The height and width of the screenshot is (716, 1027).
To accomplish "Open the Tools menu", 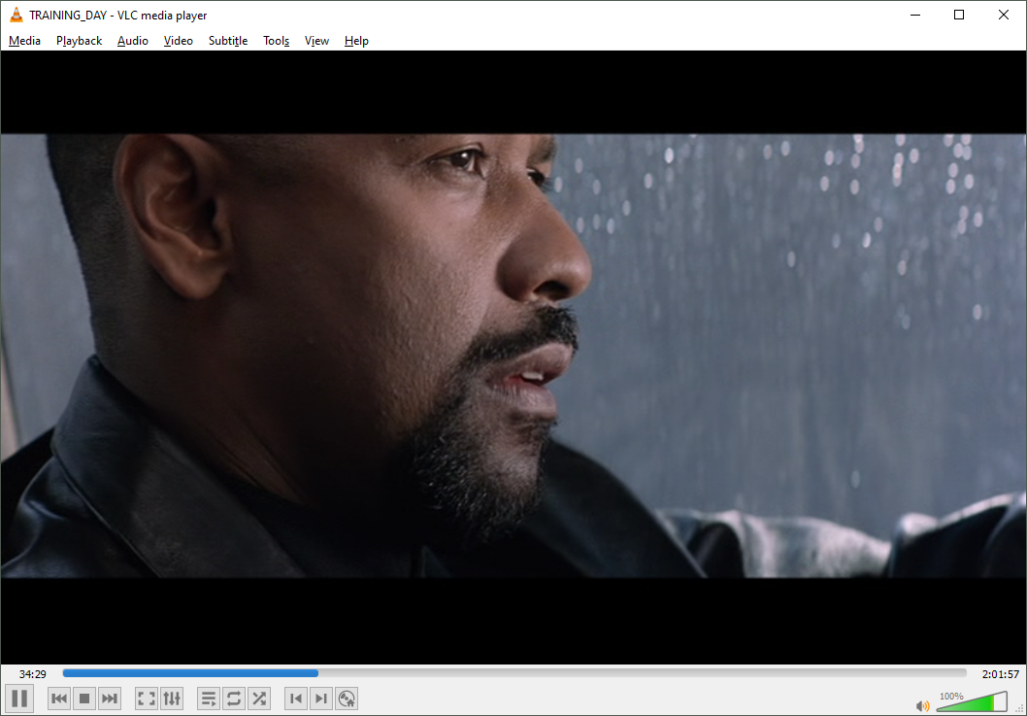I will tap(276, 41).
